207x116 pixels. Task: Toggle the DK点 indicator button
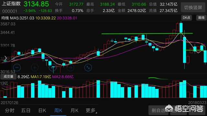186,18
